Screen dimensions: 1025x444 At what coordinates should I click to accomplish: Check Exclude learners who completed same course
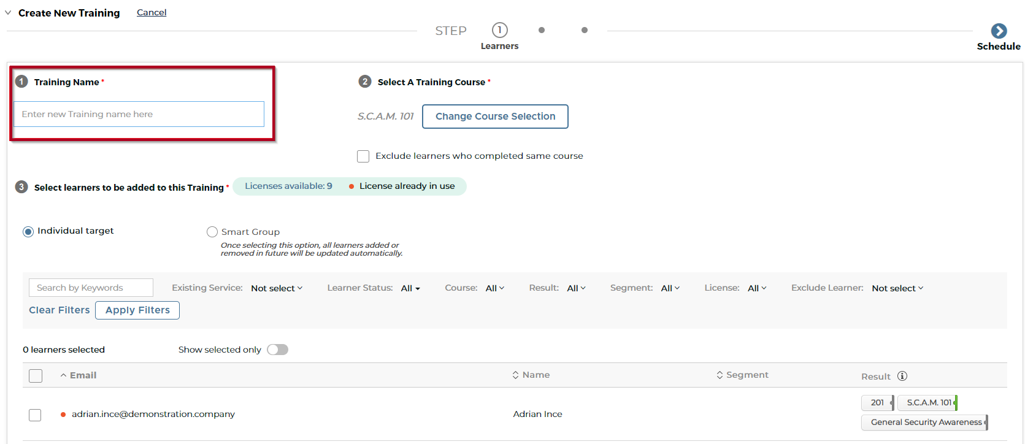363,156
